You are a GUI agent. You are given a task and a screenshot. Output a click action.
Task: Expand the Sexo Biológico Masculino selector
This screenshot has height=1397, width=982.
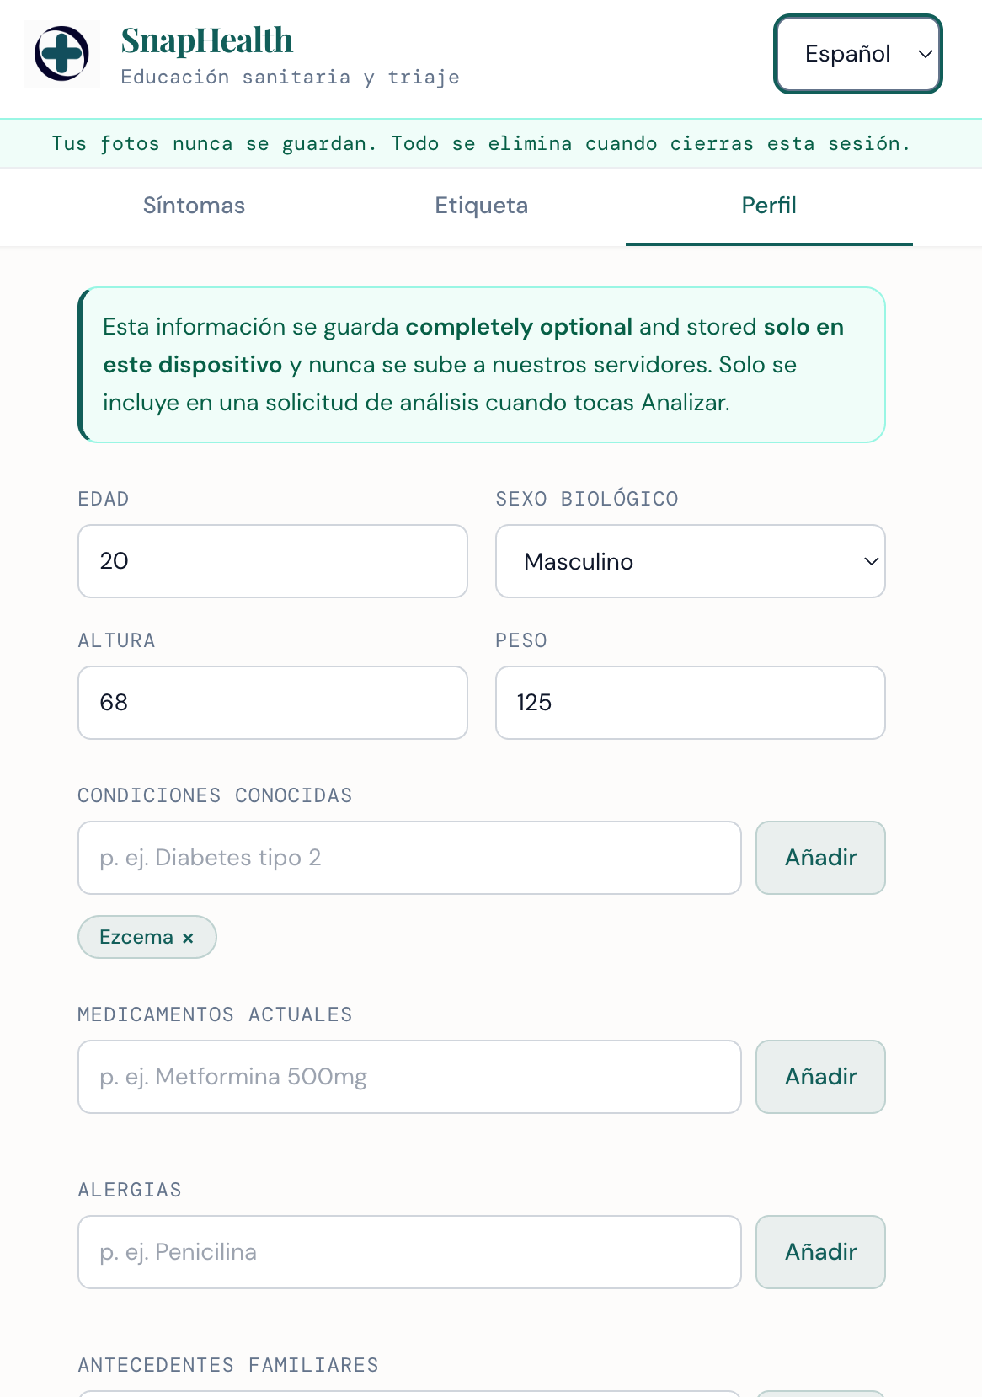690,561
